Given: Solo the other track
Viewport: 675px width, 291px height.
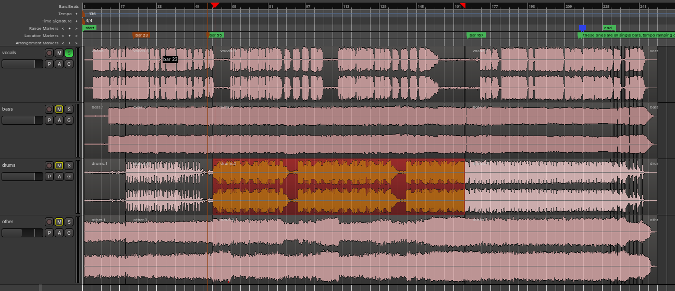Looking at the screenshot, I should [69, 222].
